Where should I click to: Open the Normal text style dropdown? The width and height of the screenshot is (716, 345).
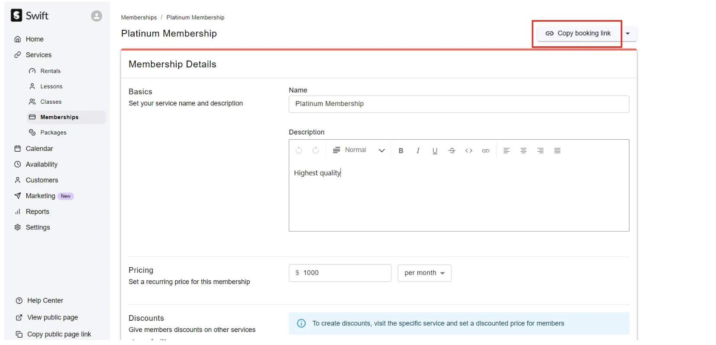(359, 150)
